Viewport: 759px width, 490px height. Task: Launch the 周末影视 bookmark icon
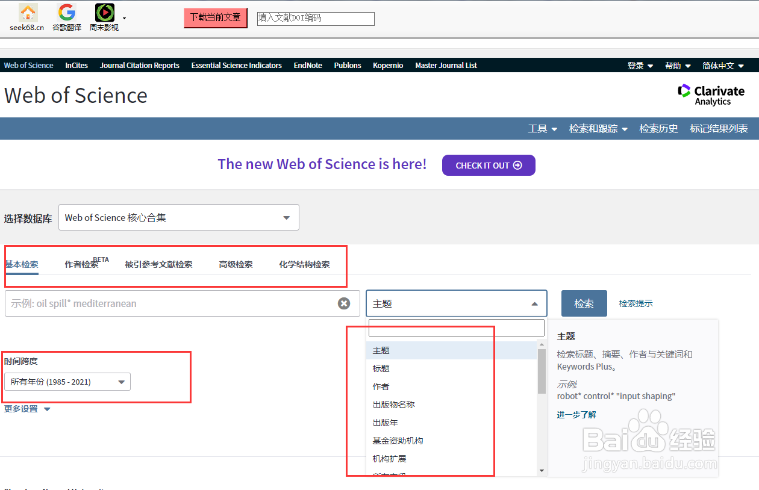104,13
